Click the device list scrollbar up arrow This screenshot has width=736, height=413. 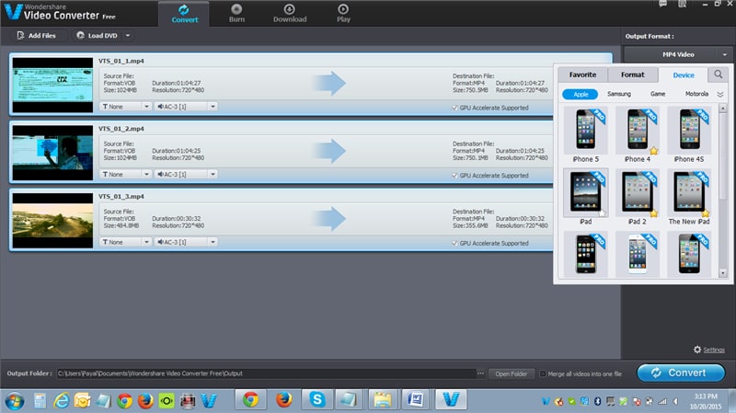click(x=723, y=109)
